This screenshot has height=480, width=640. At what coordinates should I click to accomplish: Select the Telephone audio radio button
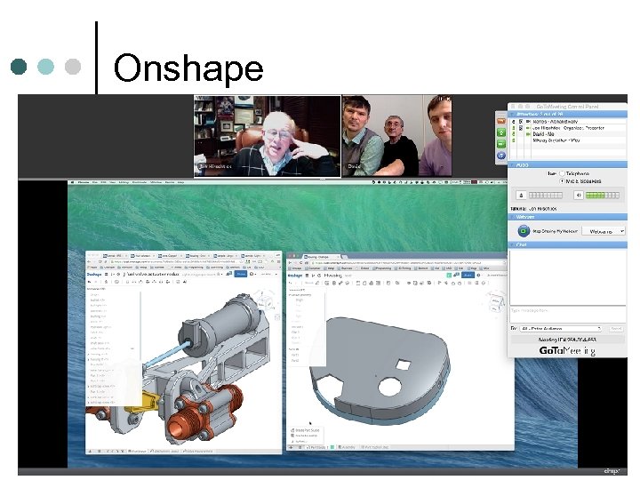click(562, 173)
